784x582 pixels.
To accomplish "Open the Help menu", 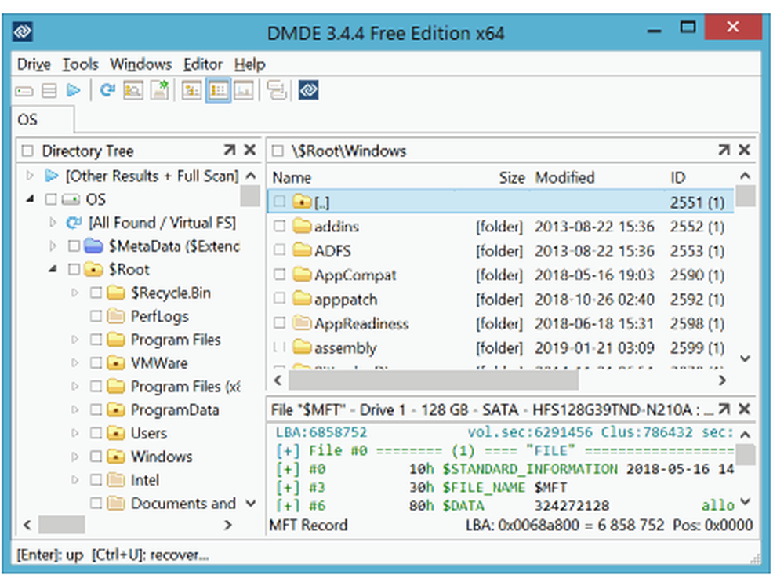I will point(249,64).
